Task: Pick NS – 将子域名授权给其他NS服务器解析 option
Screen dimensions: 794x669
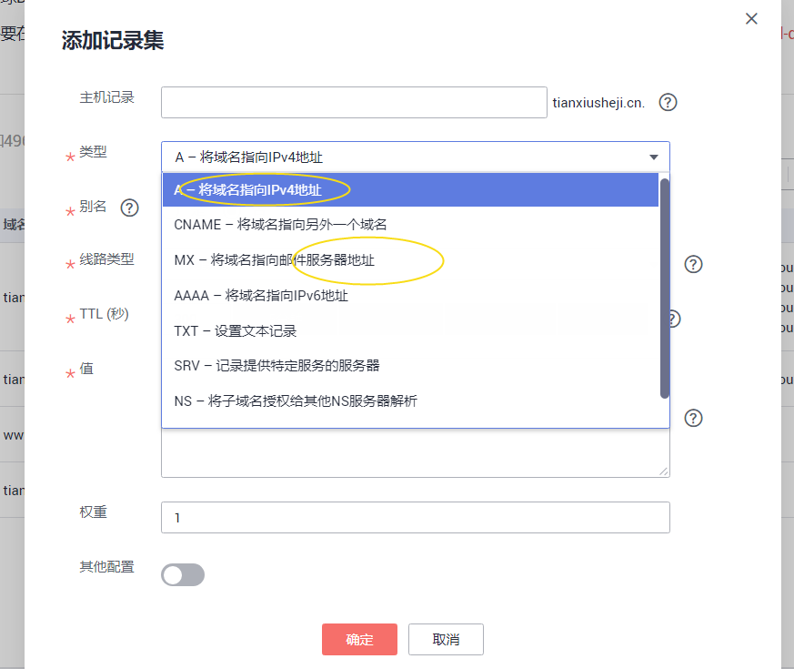Action: pyautogui.click(x=410, y=400)
